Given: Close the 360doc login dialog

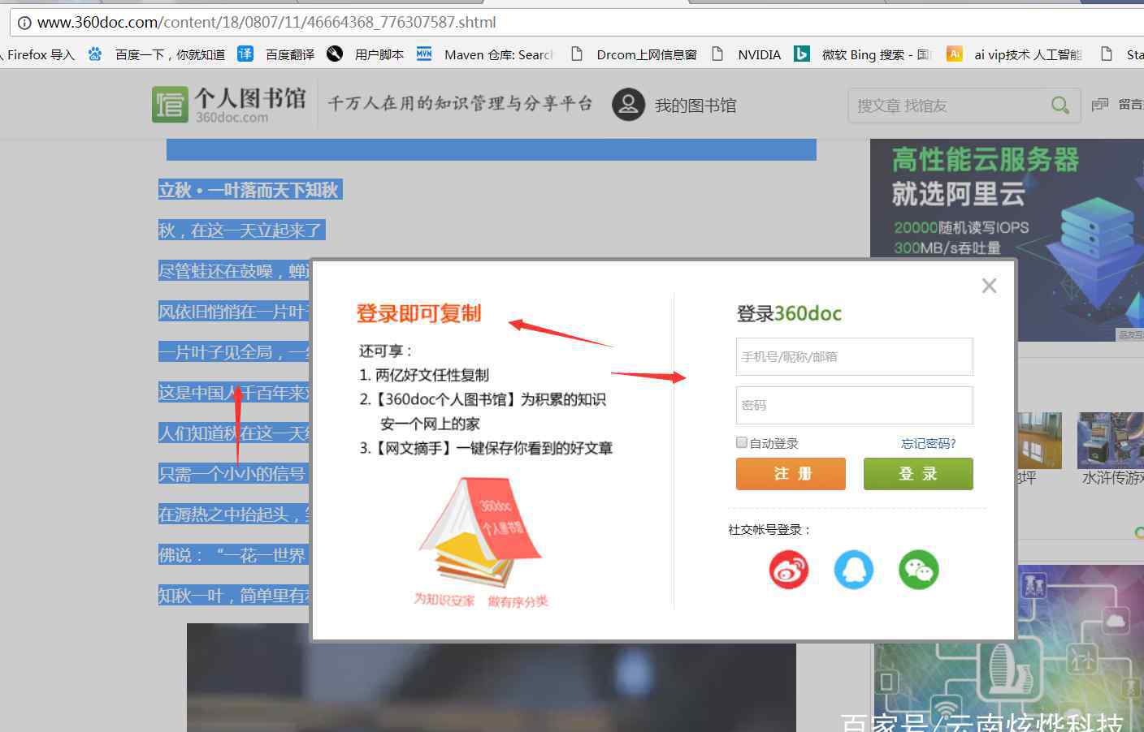Looking at the screenshot, I should (989, 286).
